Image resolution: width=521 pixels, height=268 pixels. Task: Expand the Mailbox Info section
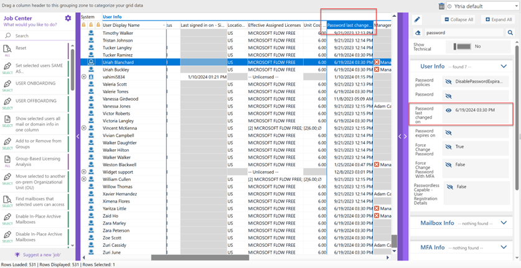point(504,223)
